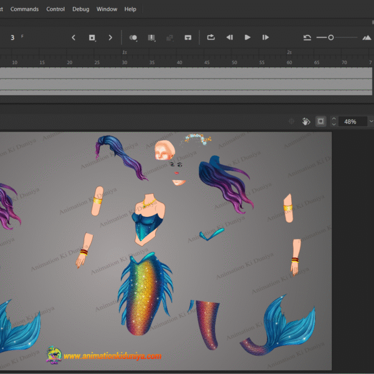This screenshot has width=374, height=374.
Task: Toggle Clip Content Outside the Stage
Action: [x=321, y=122]
